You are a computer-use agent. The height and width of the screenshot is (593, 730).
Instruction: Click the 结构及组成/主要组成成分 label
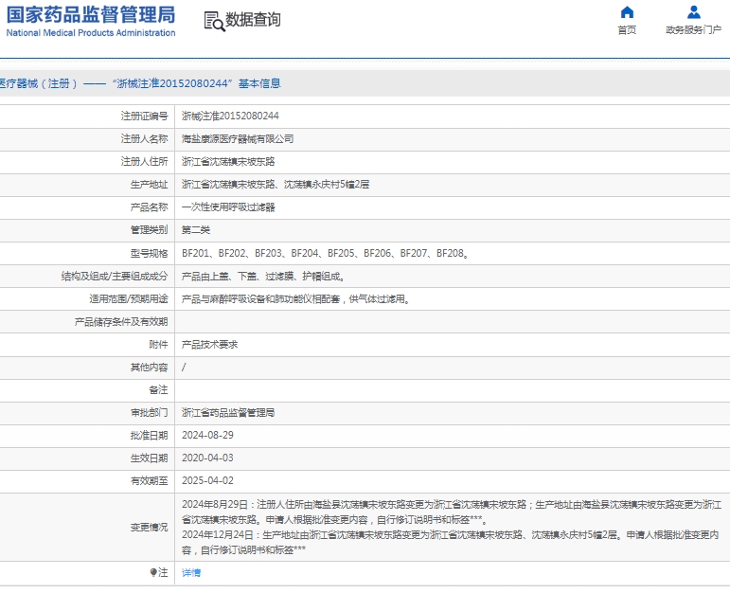point(115,277)
